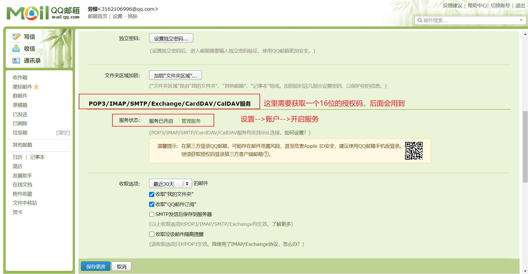Click the receive mail download icon

click(x=16, y=48)
